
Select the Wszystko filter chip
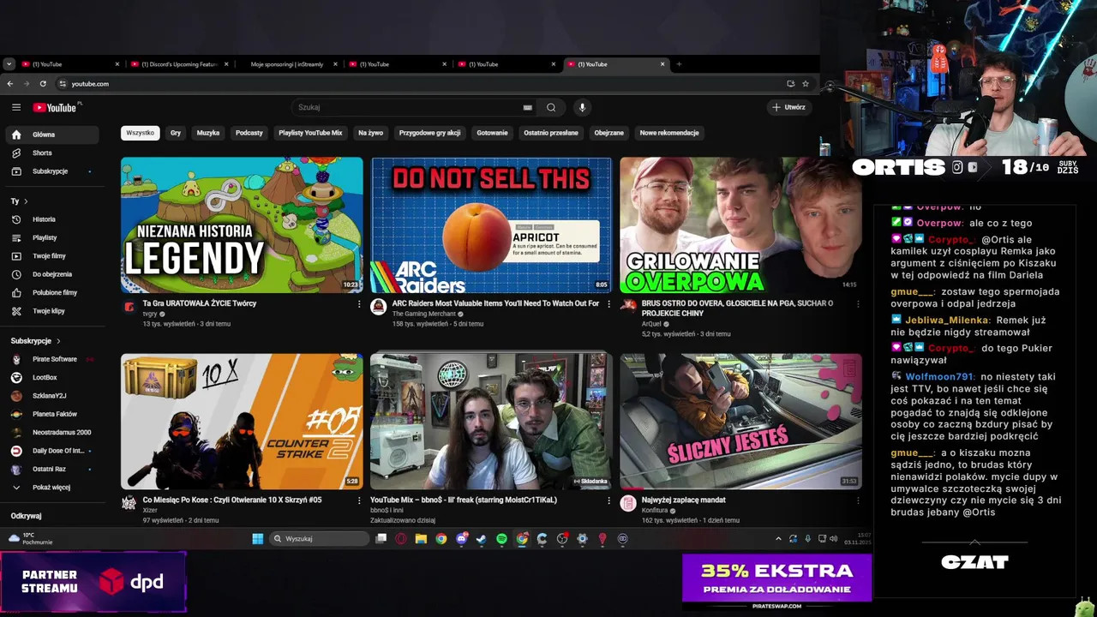coord(141,133)
